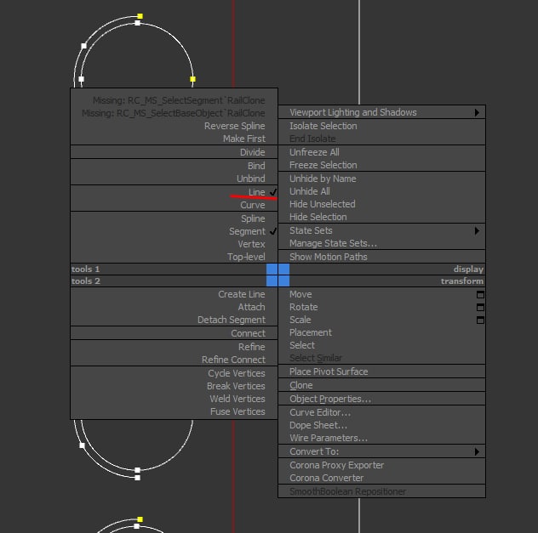The width and height of the screenshot is (538, 533).
Task: Expand State Sets submenu arrow
Action: tap(477, 231)
